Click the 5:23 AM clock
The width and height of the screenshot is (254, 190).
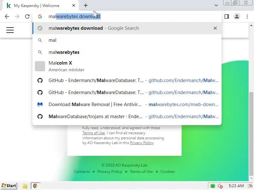236,186
